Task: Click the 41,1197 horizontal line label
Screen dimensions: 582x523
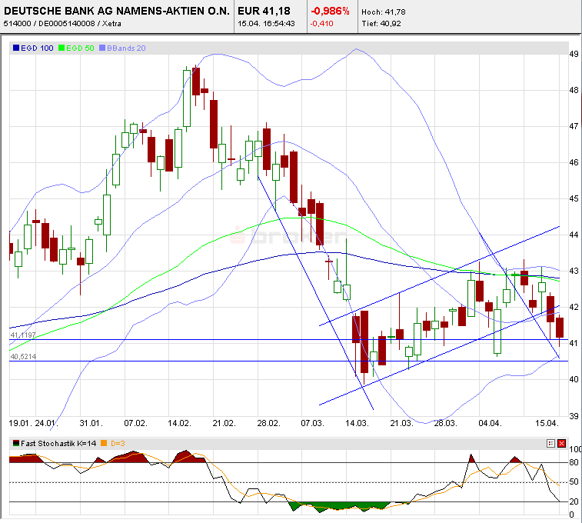Action: pos(23,335)
